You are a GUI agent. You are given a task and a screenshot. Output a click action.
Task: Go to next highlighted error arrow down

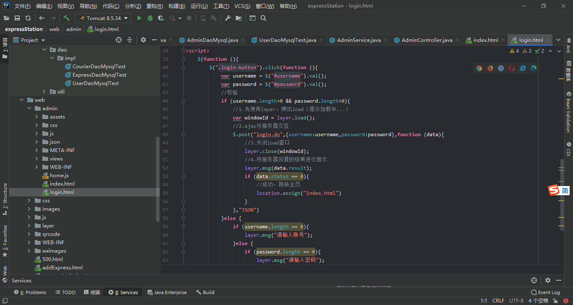coord(559,51)
